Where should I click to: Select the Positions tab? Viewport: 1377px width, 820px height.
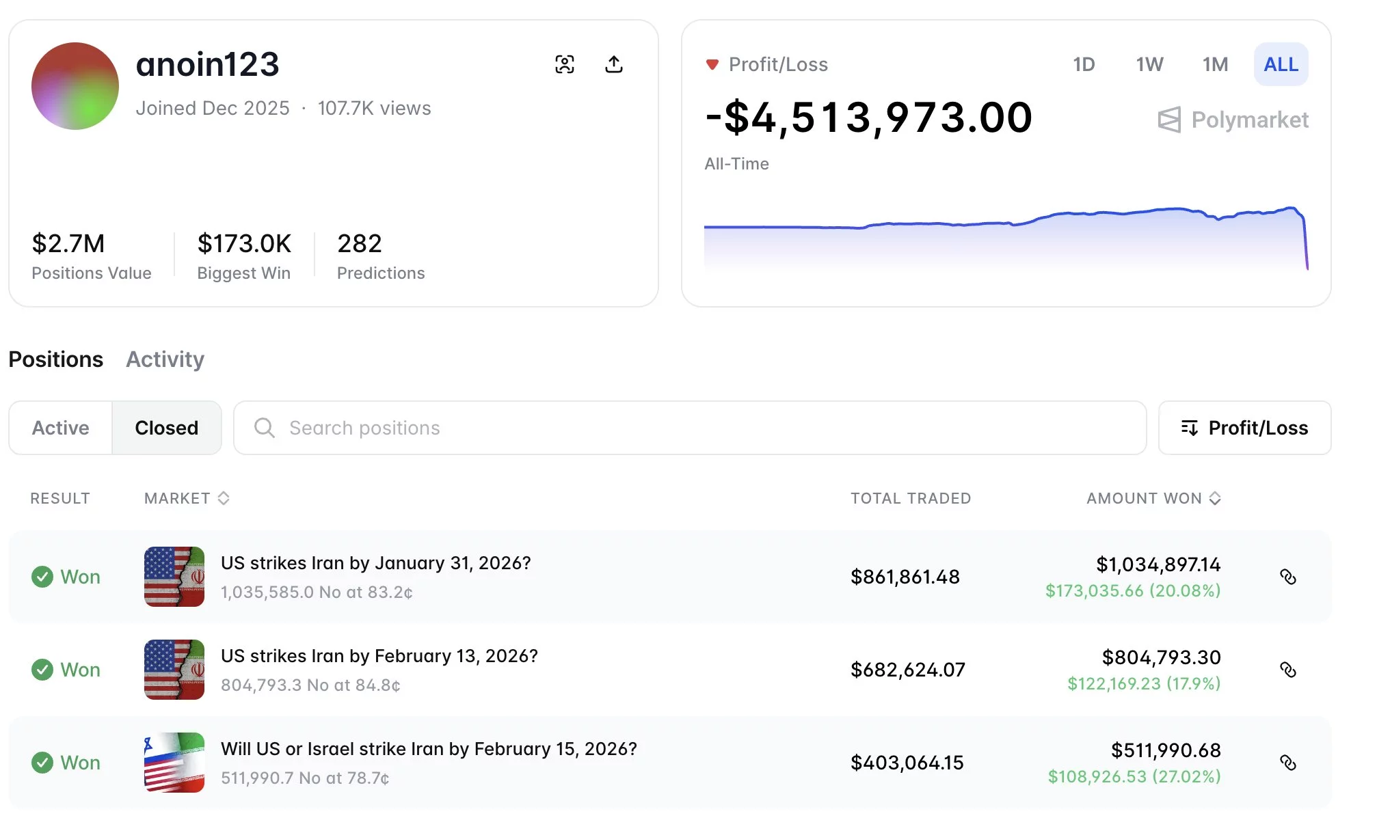(x=55, y=359)
